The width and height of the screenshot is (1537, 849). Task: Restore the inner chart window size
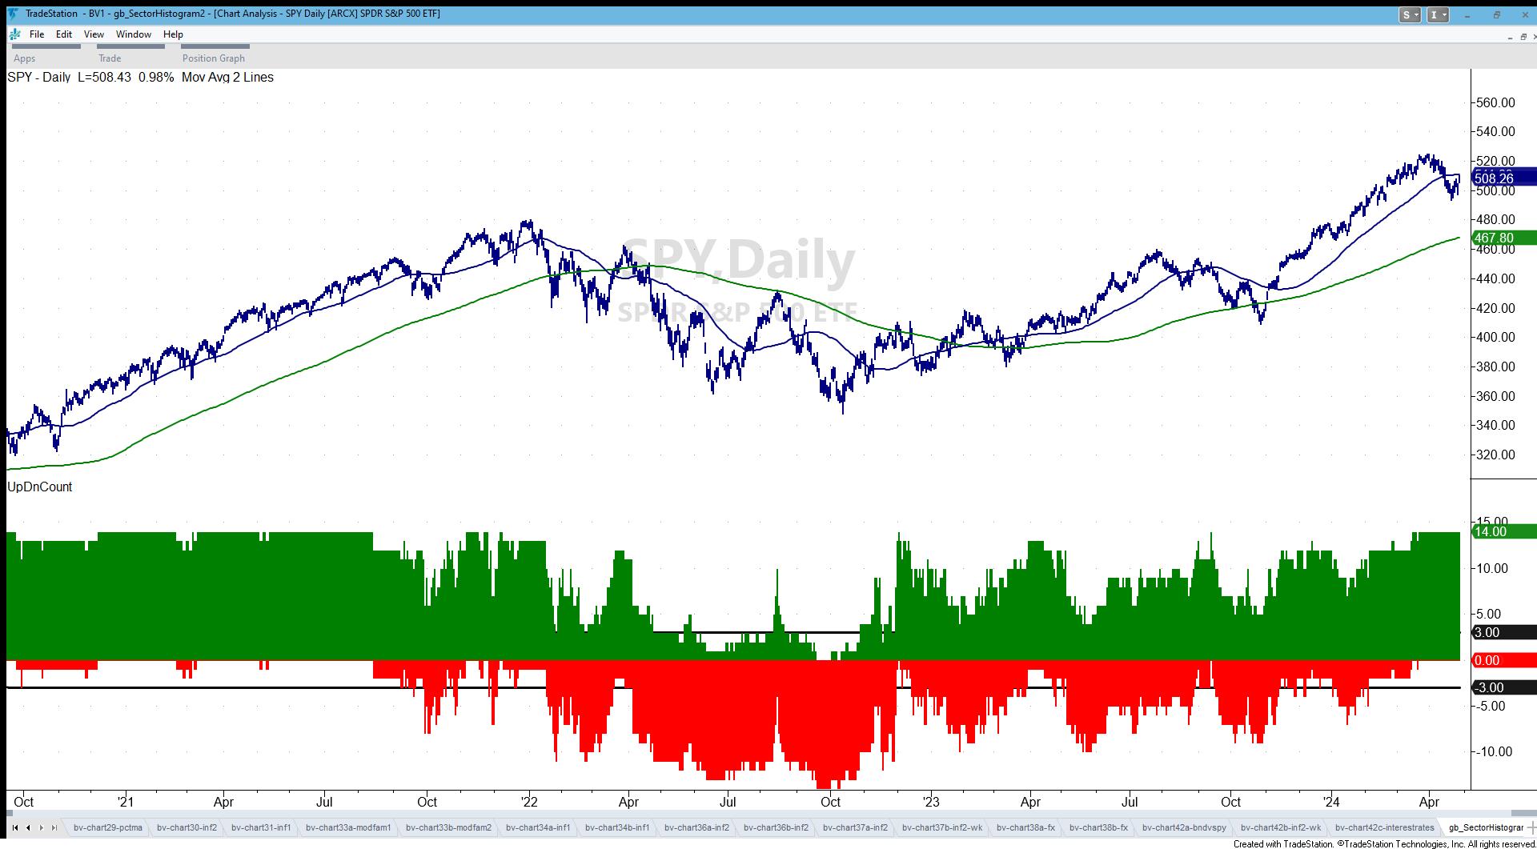[x=1523, y=36]
